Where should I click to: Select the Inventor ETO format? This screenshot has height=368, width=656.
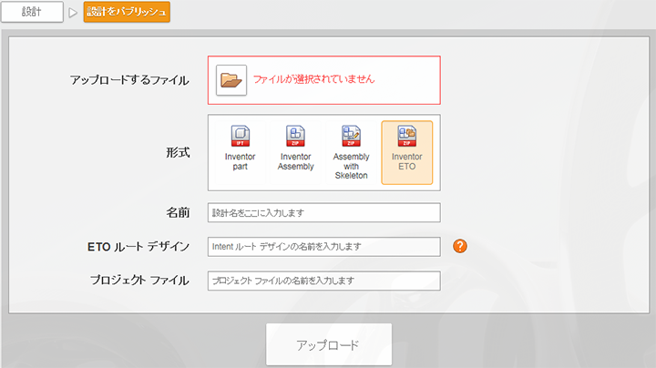[406, 153]
